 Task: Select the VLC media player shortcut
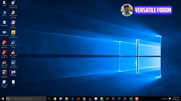pos(13,54)
